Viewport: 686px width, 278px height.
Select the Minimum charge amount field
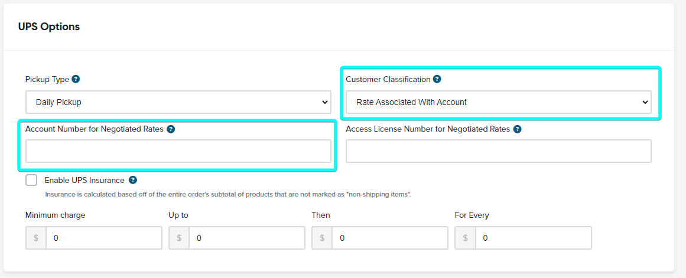click(x=104, y=238)
